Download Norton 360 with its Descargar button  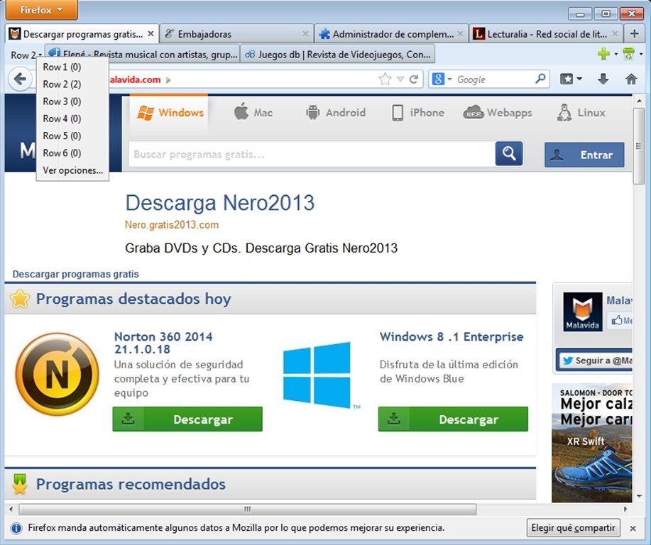187,419
